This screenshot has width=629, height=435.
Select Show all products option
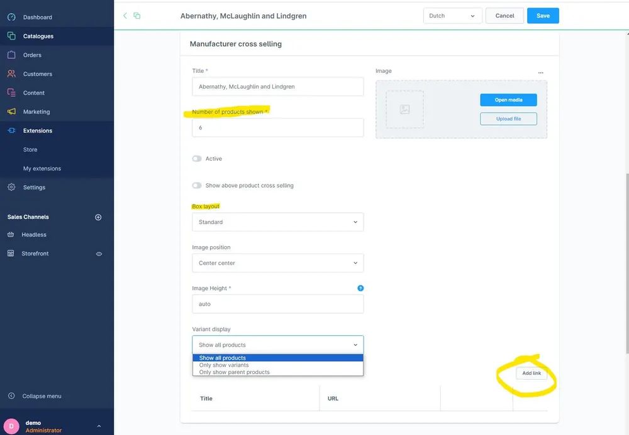pyautogui.click(x=277, y=358)
